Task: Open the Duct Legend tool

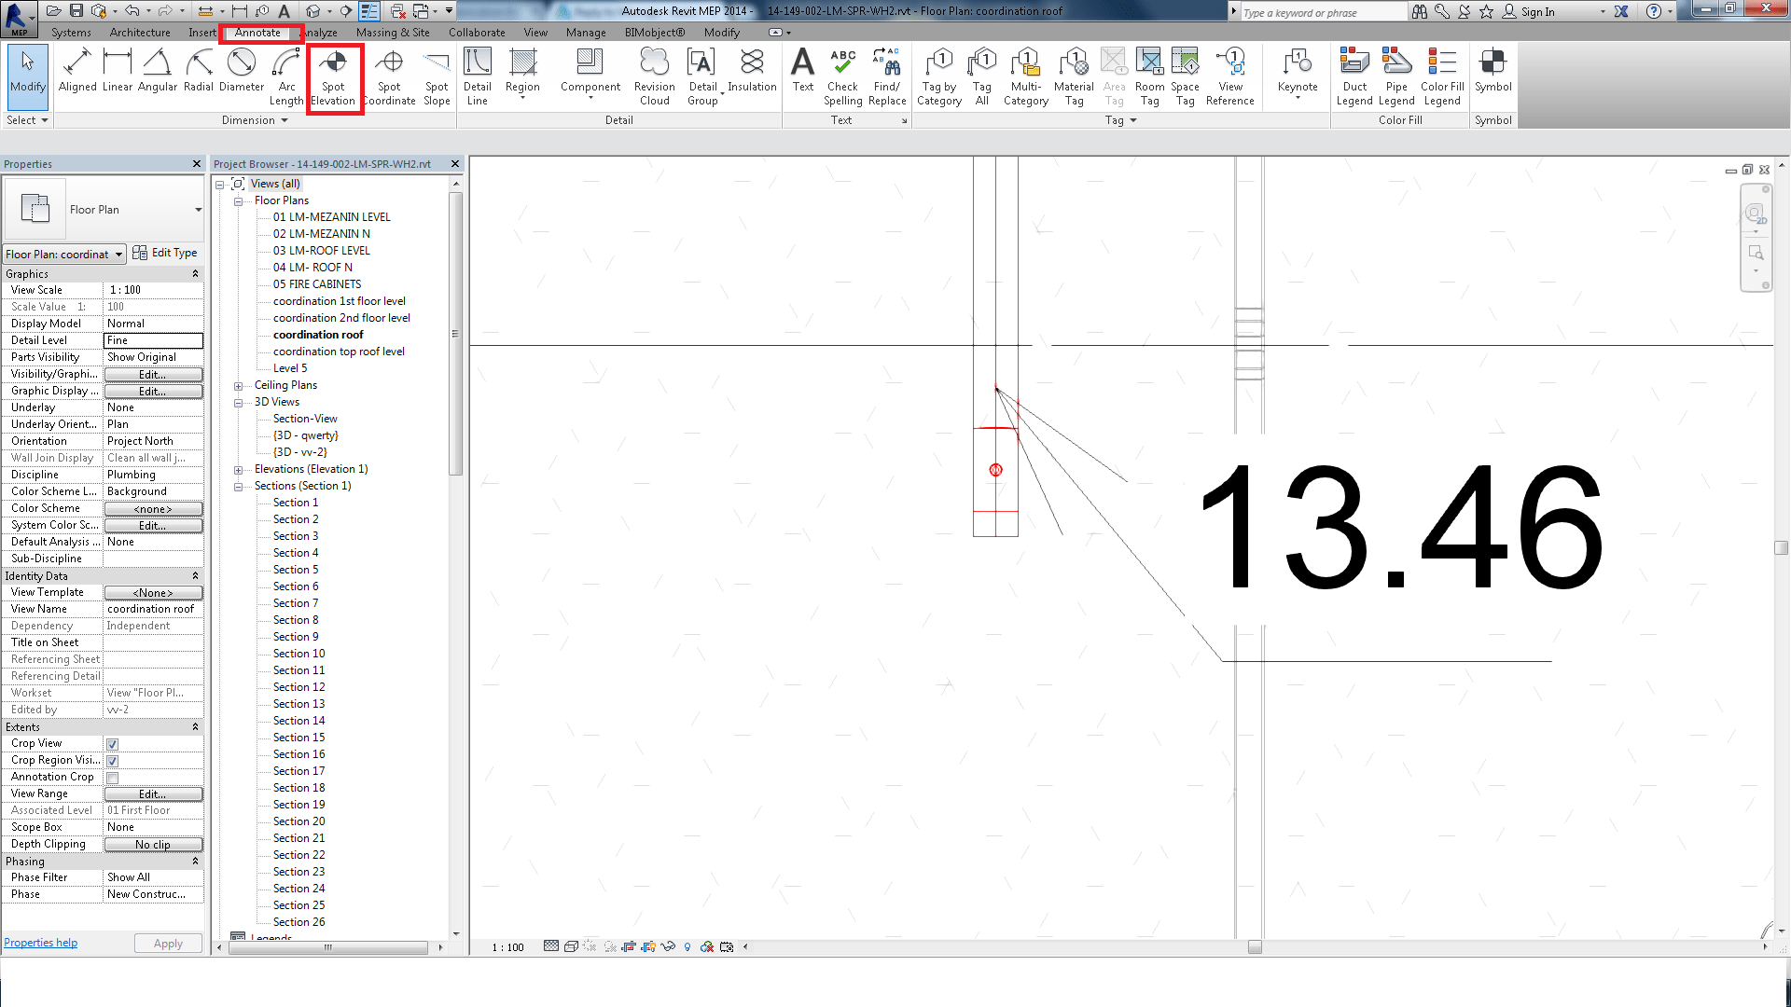Action: tap(1354, 75)
